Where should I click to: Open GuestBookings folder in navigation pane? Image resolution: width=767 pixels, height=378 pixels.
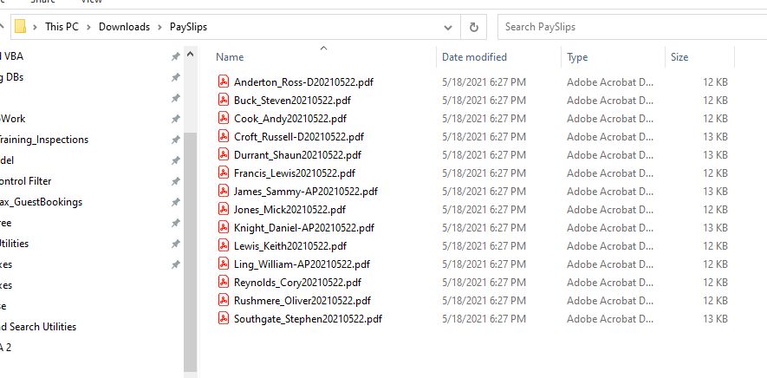pos(41,202)
